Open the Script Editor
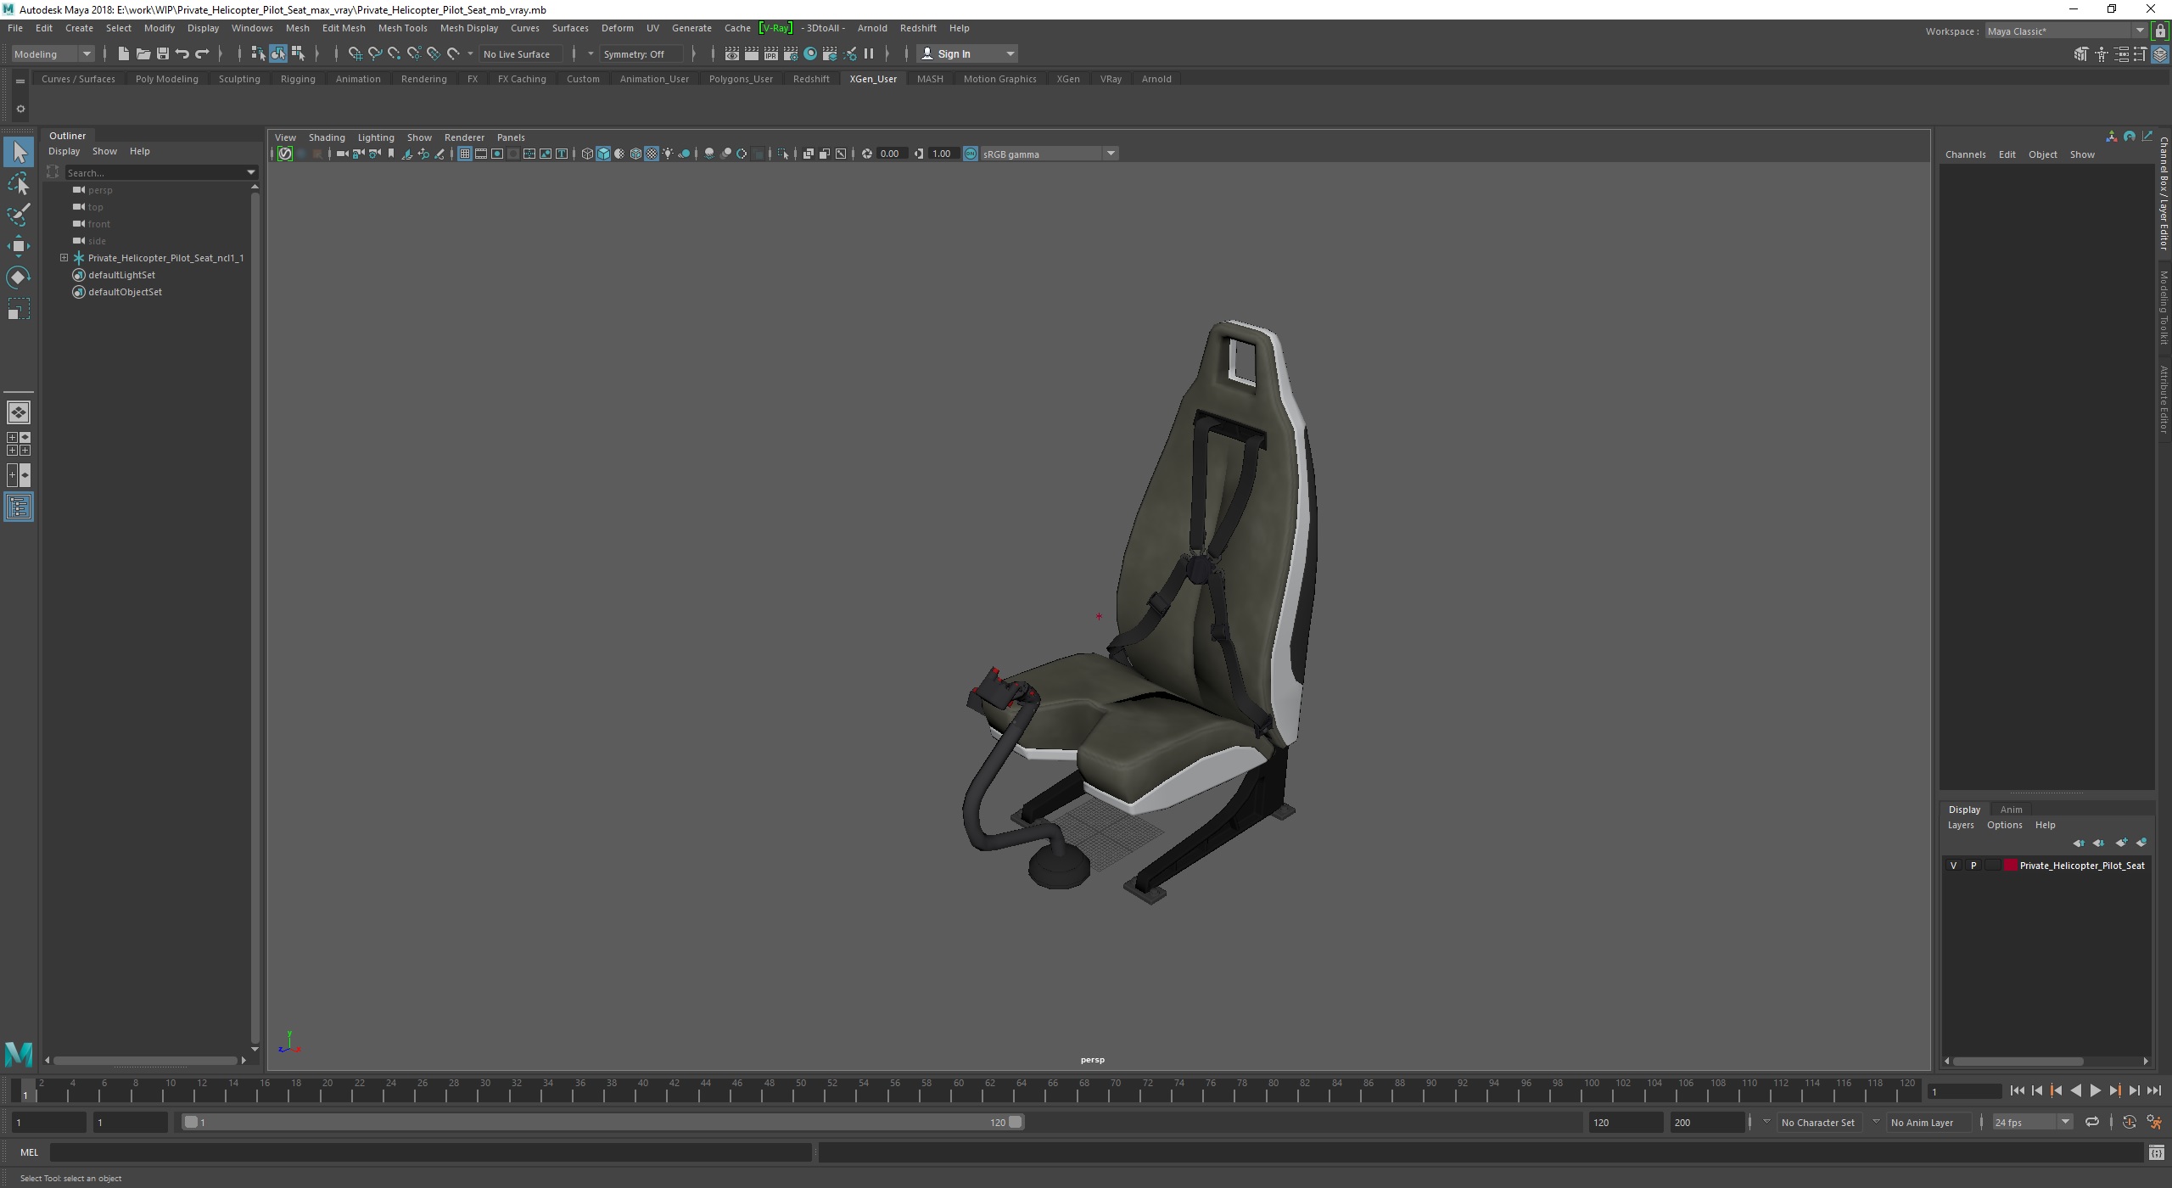Viewport: 2172px width, 1188px height. (2156, 1152)
